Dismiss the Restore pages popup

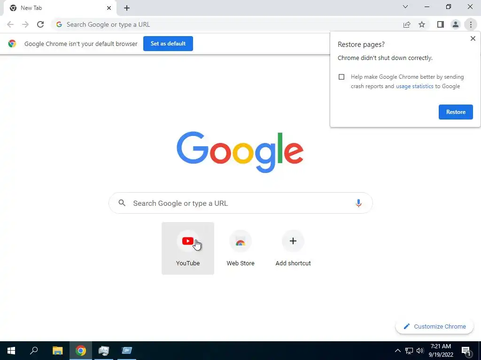[x=473, y=38]
